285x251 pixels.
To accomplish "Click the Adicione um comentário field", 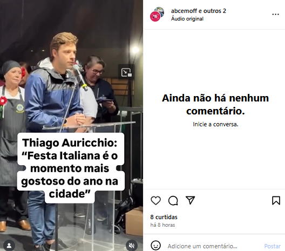I will [x=202, y=246].
